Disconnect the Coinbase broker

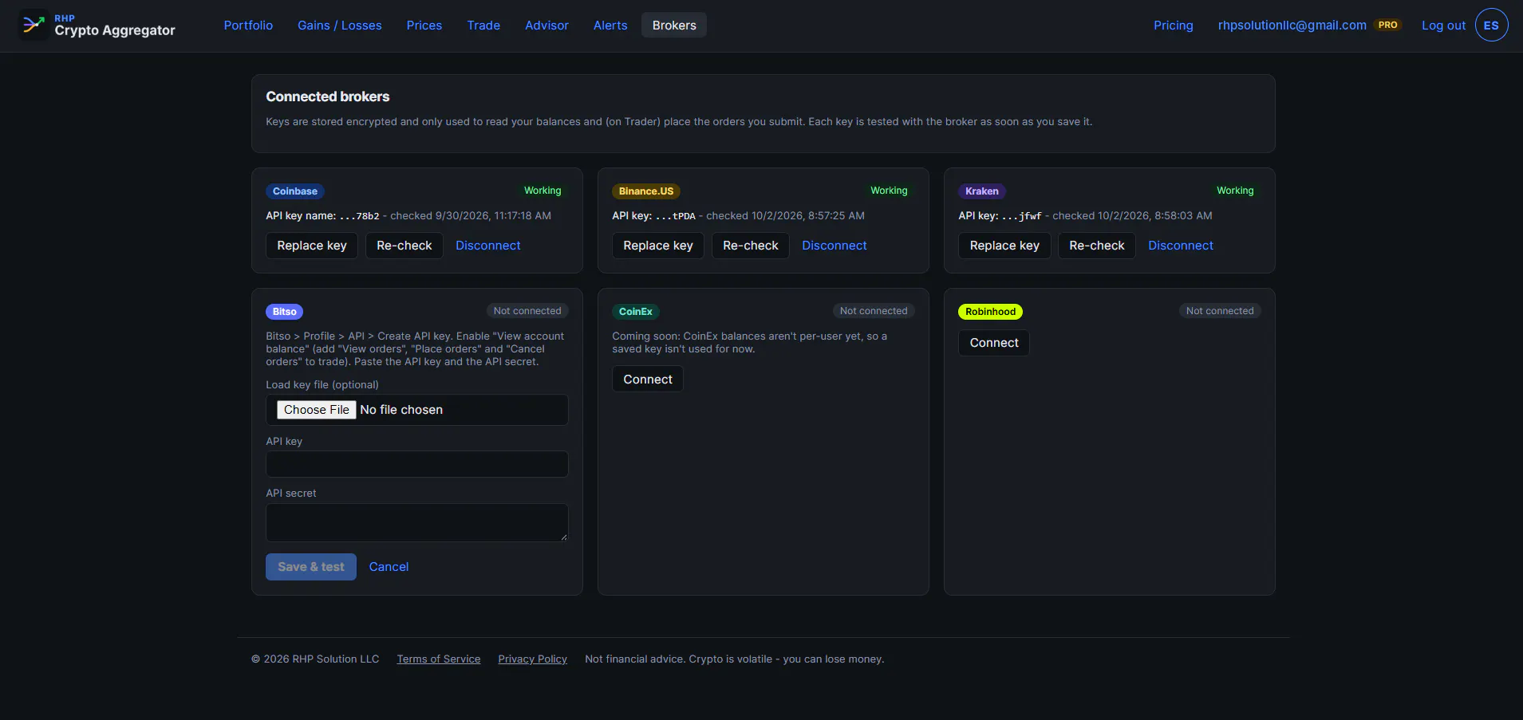(488, 246)
